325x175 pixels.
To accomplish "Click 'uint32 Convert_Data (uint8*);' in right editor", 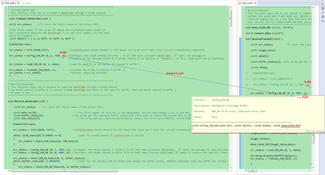I will (x=264, y=33).
